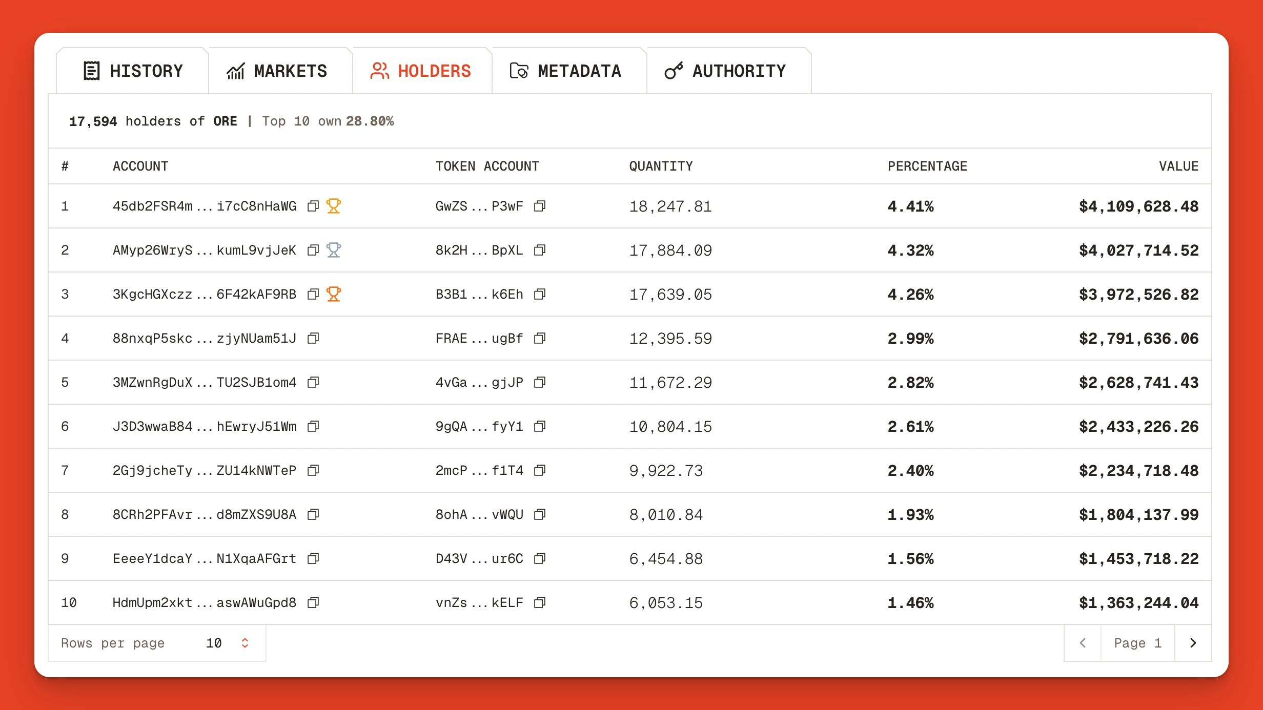Select the Page 1 indicator
Screen dimensions: 1263x710
tap(1137, 643)
